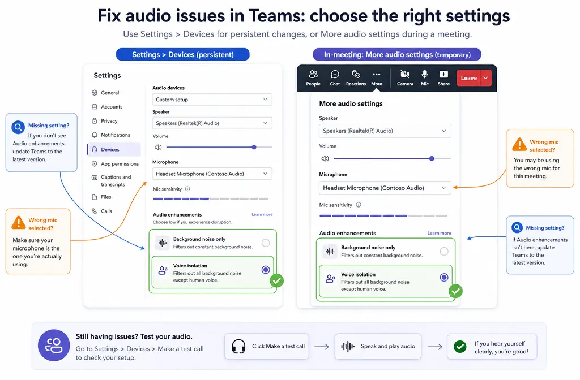The width and height of the screenshot is (580, 380).
Task: Click the Share button in meeting toolbar
Action: [443, 78]
